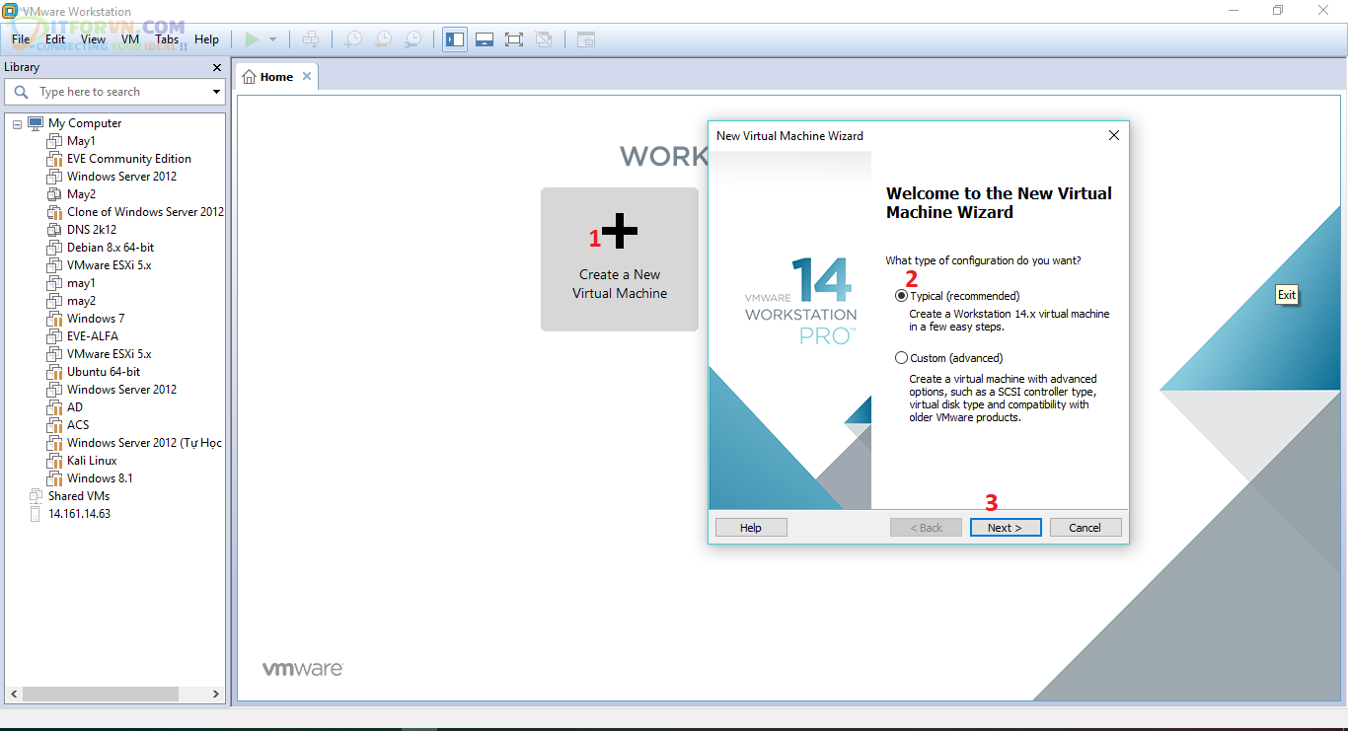Select Windows Server 2012 (Tự Học entry
Viewport: 1348px width, 731px height.
pos(144,443)
